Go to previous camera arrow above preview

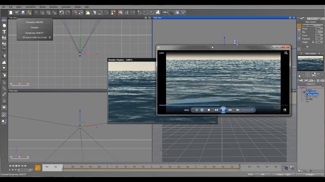(301, 54)
